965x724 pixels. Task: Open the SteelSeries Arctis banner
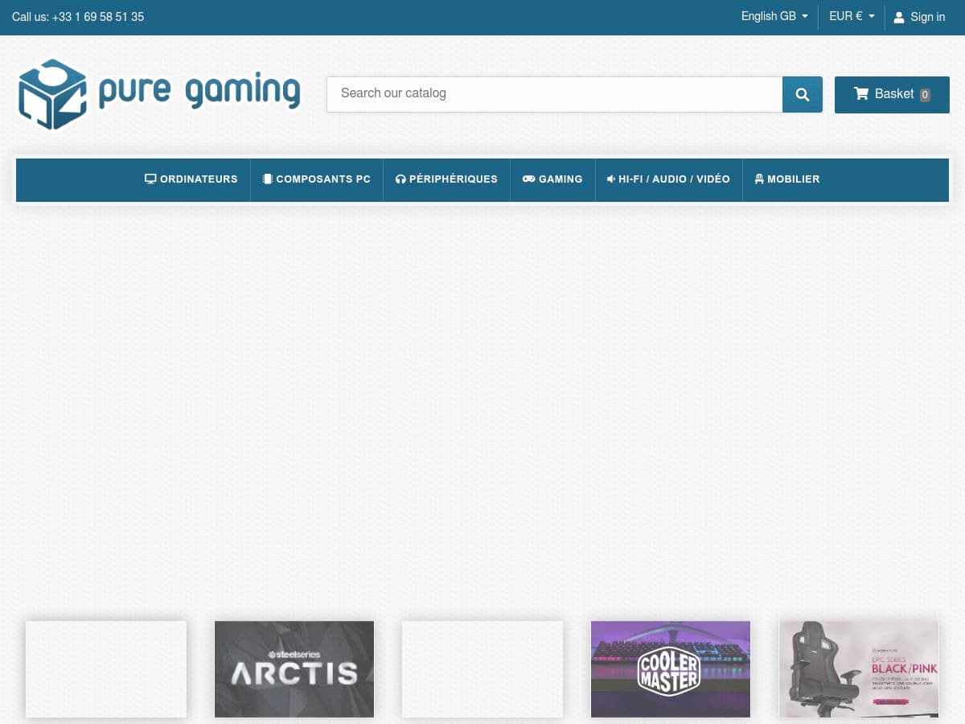(x=294, y=669)
